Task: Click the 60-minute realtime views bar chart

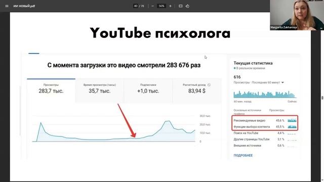Action: [265, 94]
